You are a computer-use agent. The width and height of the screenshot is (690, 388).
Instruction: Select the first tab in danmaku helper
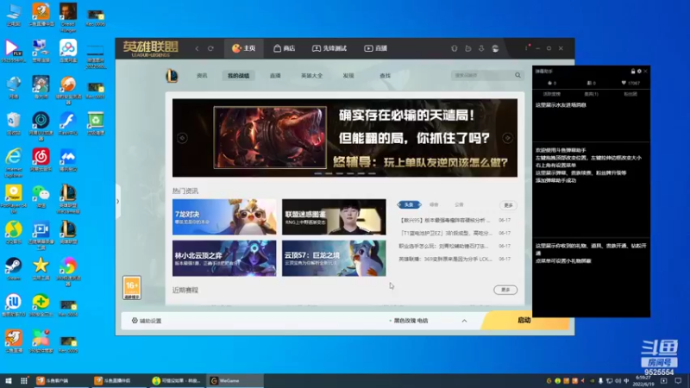point(551,94)
